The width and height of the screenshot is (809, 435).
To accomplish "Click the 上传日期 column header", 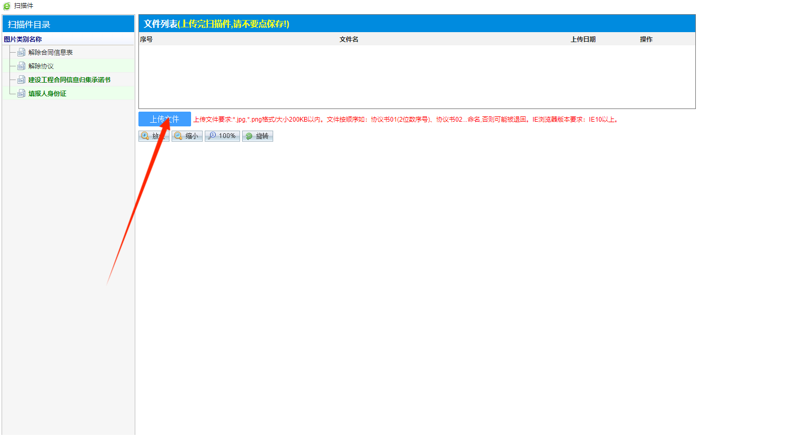I will pyautogui.click(x=583, y=39).
